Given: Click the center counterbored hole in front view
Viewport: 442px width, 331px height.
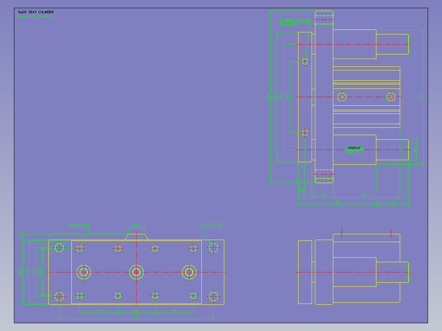Looking at the screenshot, I should click(137, 272).
